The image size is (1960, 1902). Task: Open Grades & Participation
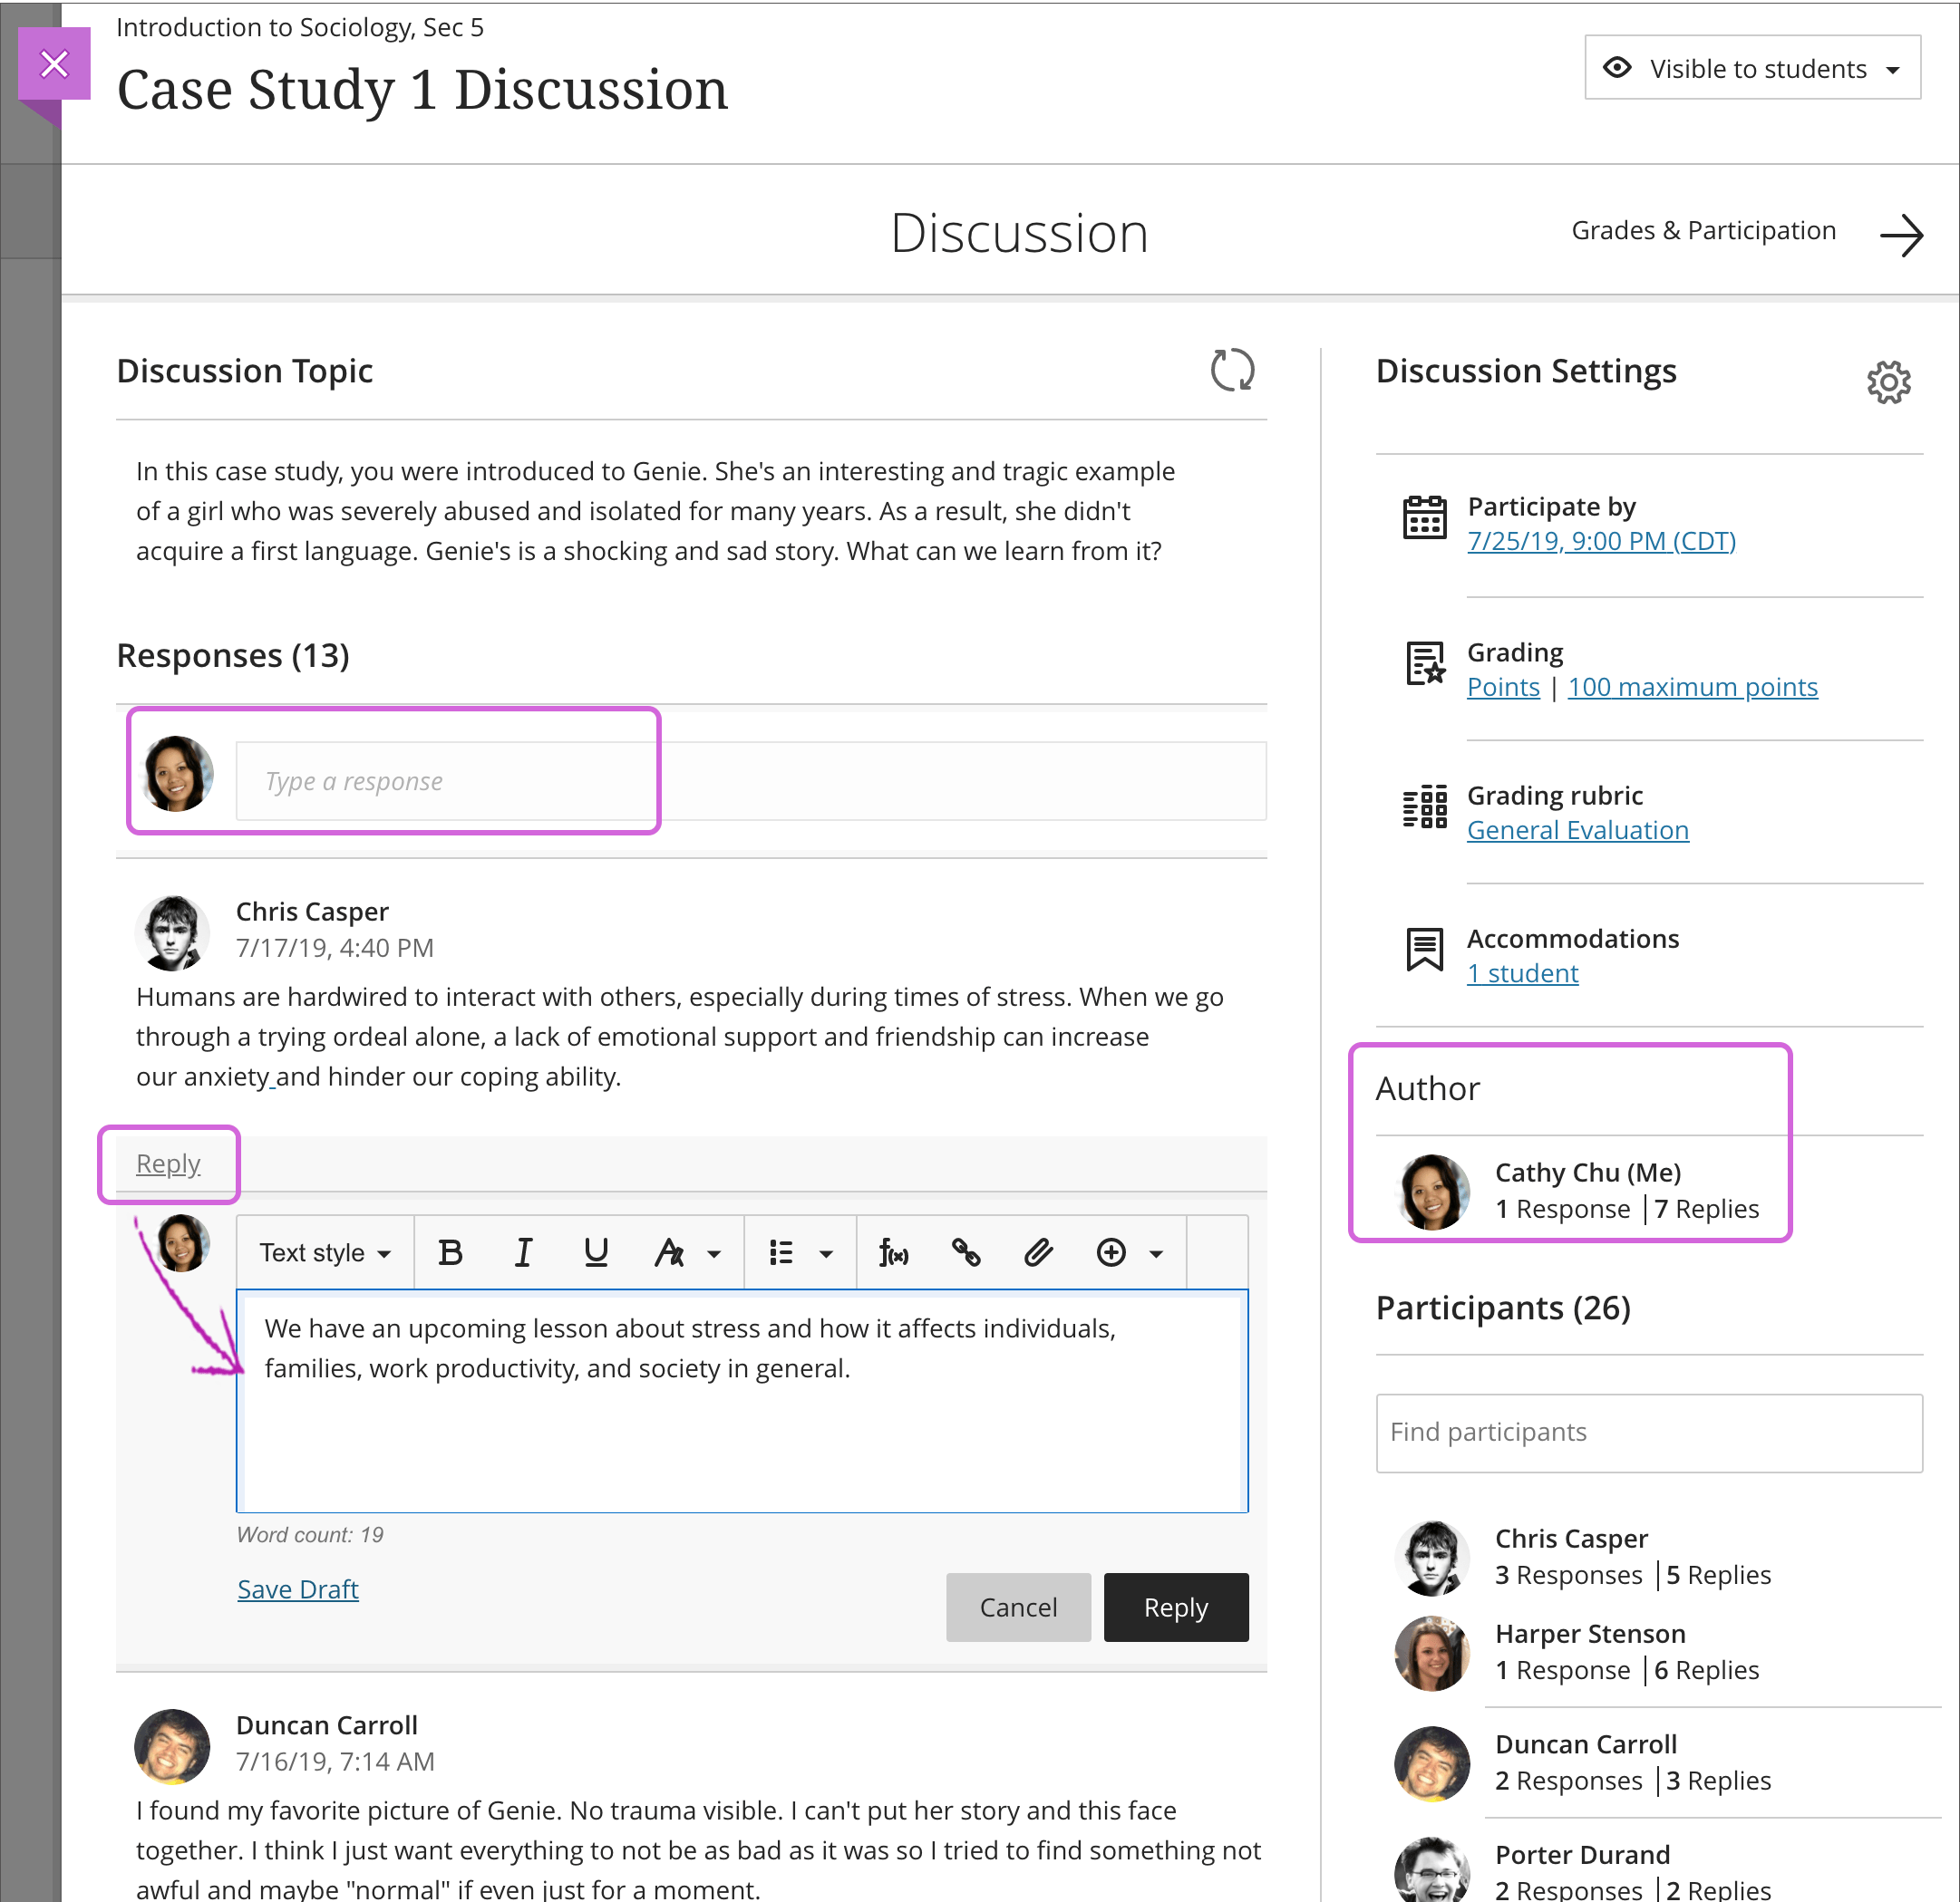coord(1703,230)
